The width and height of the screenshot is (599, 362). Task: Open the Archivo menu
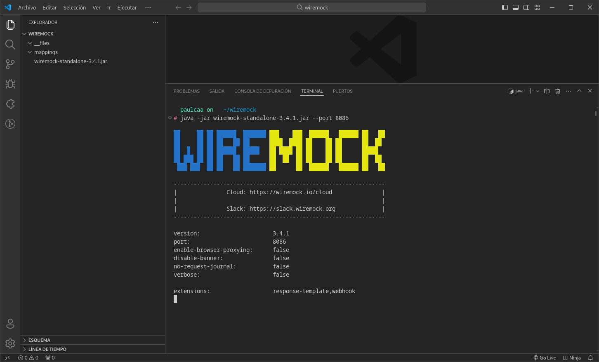[27, 7]
